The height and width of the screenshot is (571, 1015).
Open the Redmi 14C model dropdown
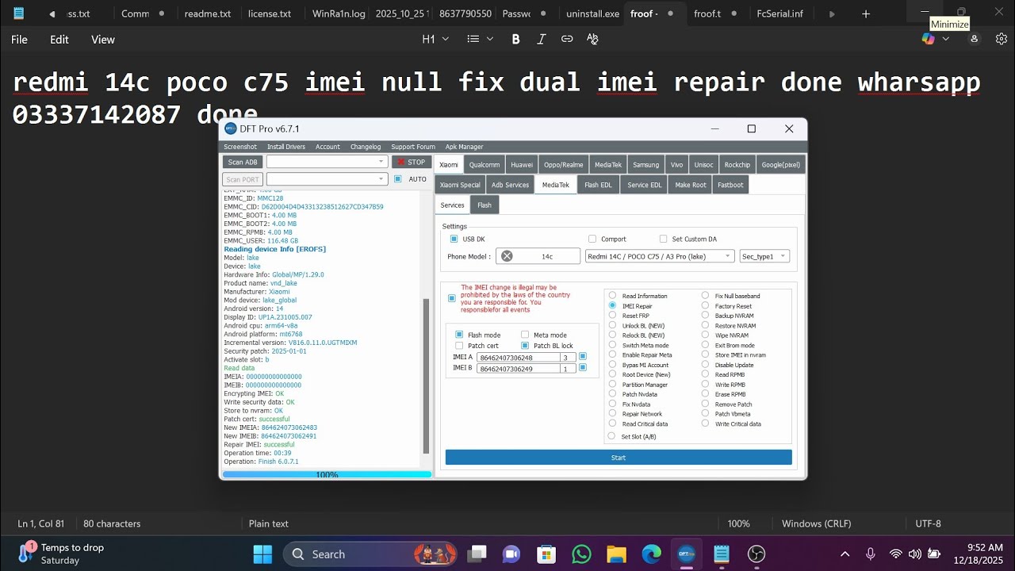coord(660,256)
